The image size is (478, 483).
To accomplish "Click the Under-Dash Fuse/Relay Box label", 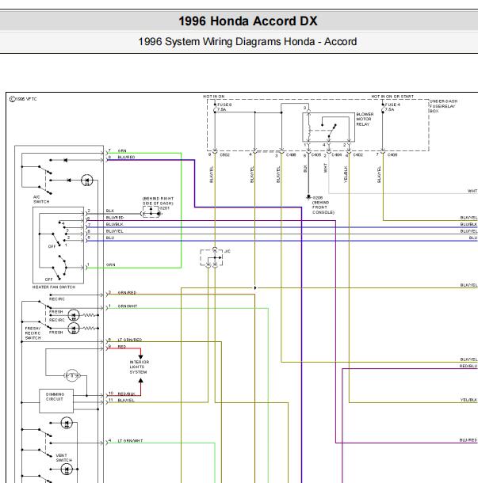I will coord(443,106).
